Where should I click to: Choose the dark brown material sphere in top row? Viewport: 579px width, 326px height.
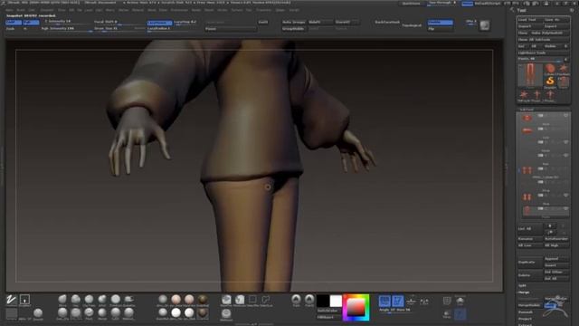click(203, 299)
